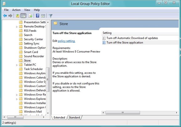Screen dimensions: 181x127
Task: Click the tree pane horizontal scroll left arrow
Action: tap(4, 117)
